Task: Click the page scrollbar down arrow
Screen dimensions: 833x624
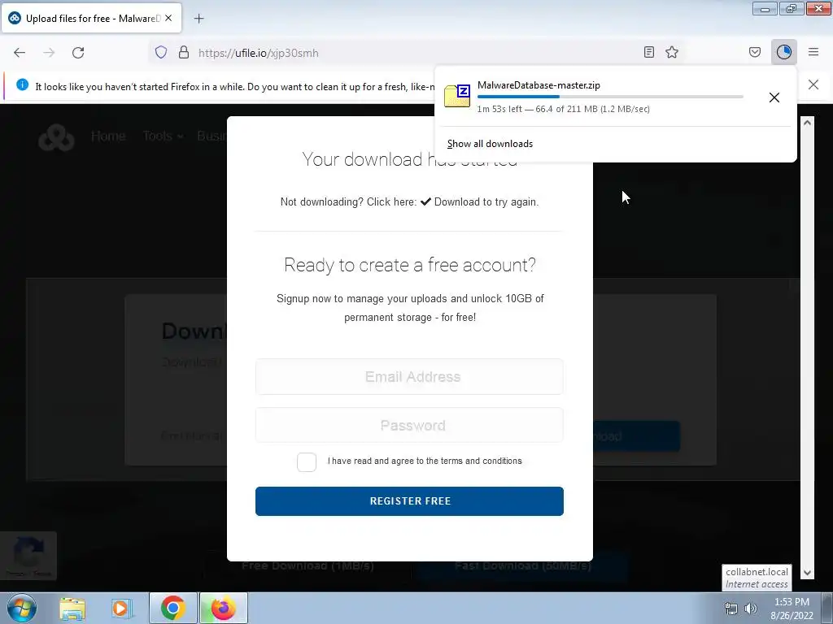Action: pyautogui.click(x=807, y=573)
